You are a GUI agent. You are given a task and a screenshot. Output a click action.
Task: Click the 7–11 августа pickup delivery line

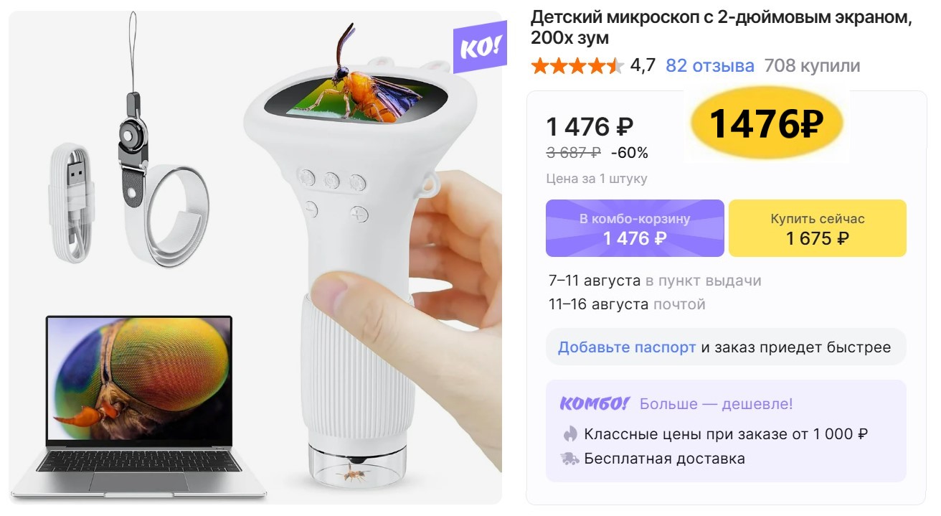655,281
